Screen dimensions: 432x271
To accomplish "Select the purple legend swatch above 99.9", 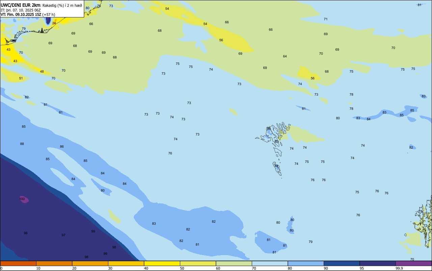I will coord(413,263).
